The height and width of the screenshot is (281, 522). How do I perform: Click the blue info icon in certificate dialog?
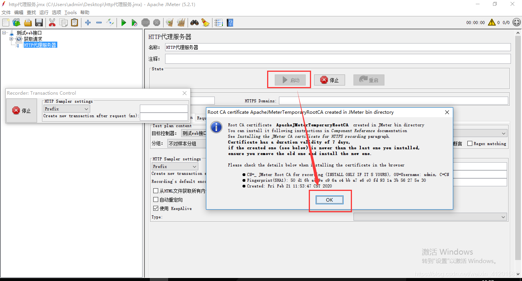[x=216, y=127]
